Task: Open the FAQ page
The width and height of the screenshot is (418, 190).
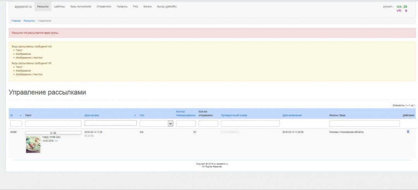Action: click(135, 7)
